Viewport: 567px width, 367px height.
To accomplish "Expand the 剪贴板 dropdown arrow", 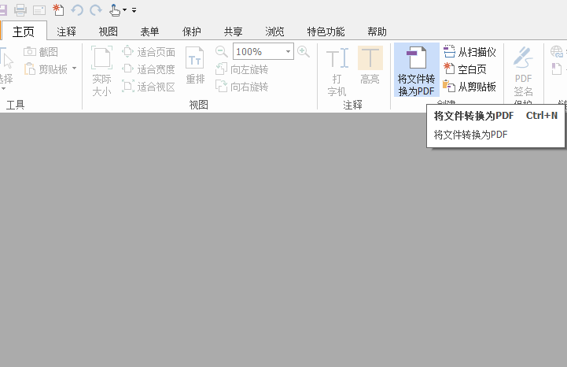I will tap(75, 68).
